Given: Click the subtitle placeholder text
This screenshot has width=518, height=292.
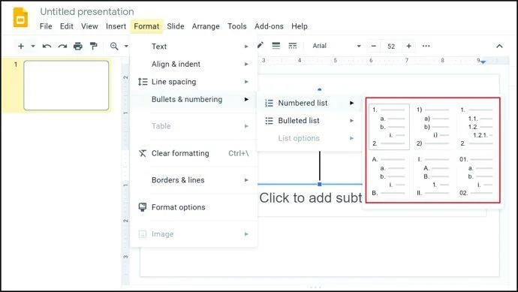Looking at the screenshot, I should [311, 198].
